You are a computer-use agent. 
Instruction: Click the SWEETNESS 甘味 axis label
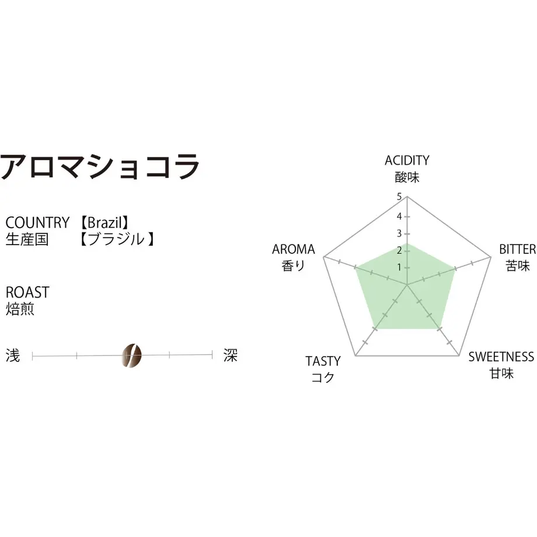click(x=501, y=365)
